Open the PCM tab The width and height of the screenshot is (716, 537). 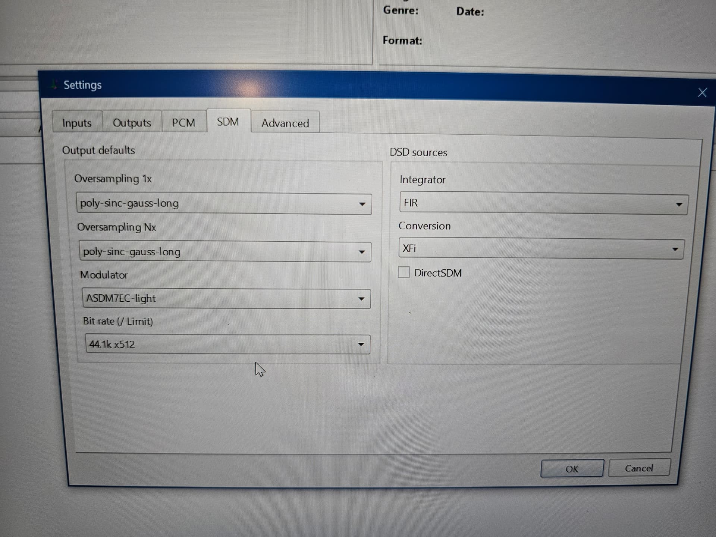coord(183,122)
